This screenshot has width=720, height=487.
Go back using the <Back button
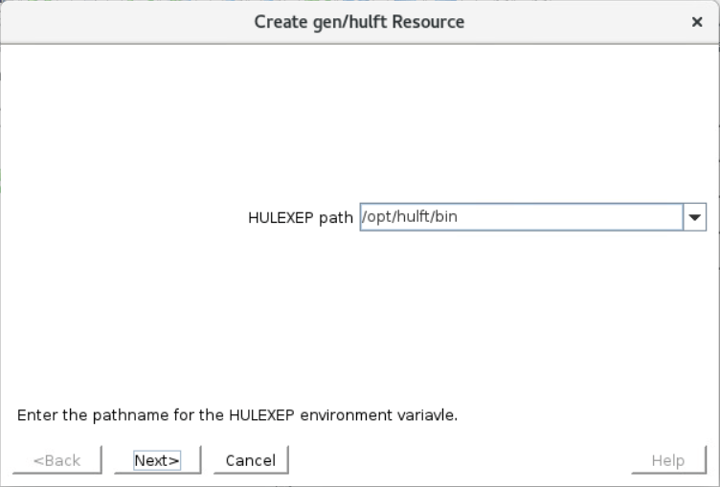(x=56, y=460)
